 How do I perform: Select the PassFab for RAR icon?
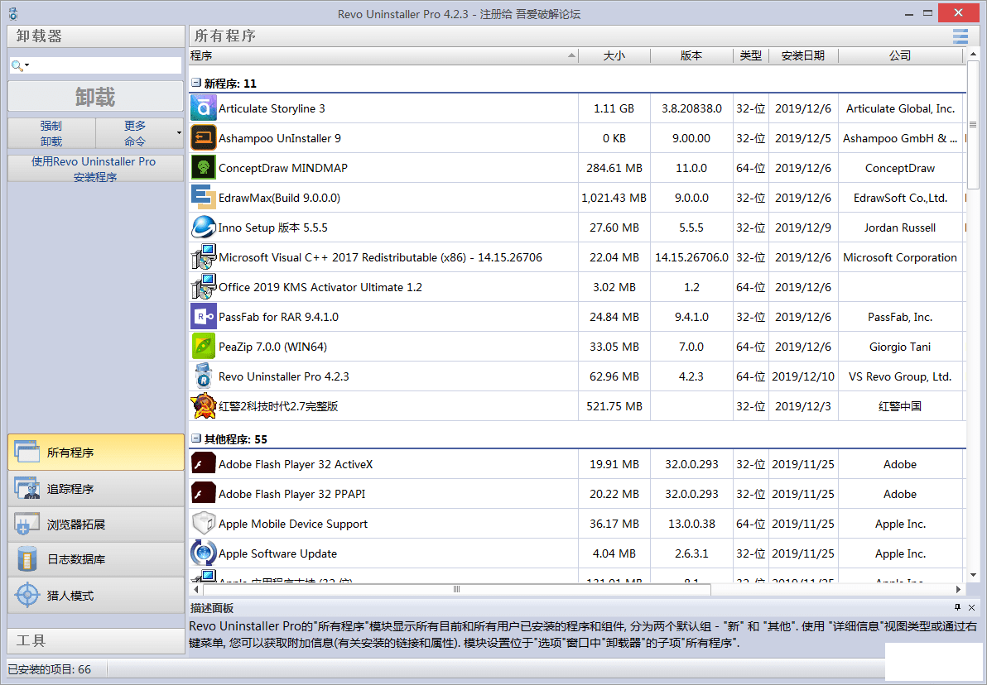click(204, 316)
